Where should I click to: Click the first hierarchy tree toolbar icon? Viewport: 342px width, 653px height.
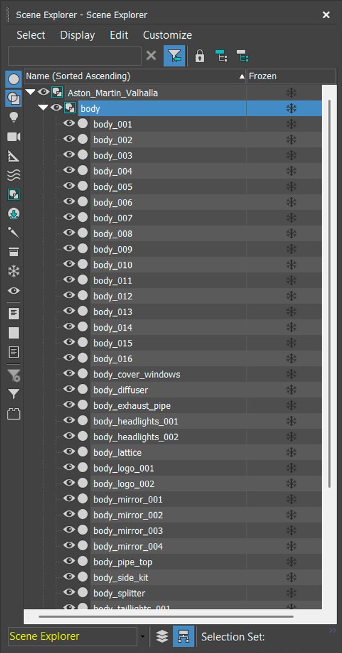click(221, 56)
